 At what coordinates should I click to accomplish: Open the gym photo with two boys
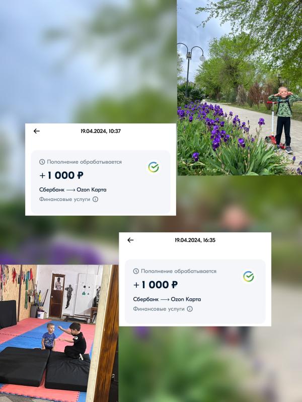pyautogui.click(x=59, y=333)
